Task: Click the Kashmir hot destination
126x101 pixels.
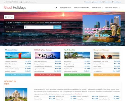Action: (x=9, y=35)
